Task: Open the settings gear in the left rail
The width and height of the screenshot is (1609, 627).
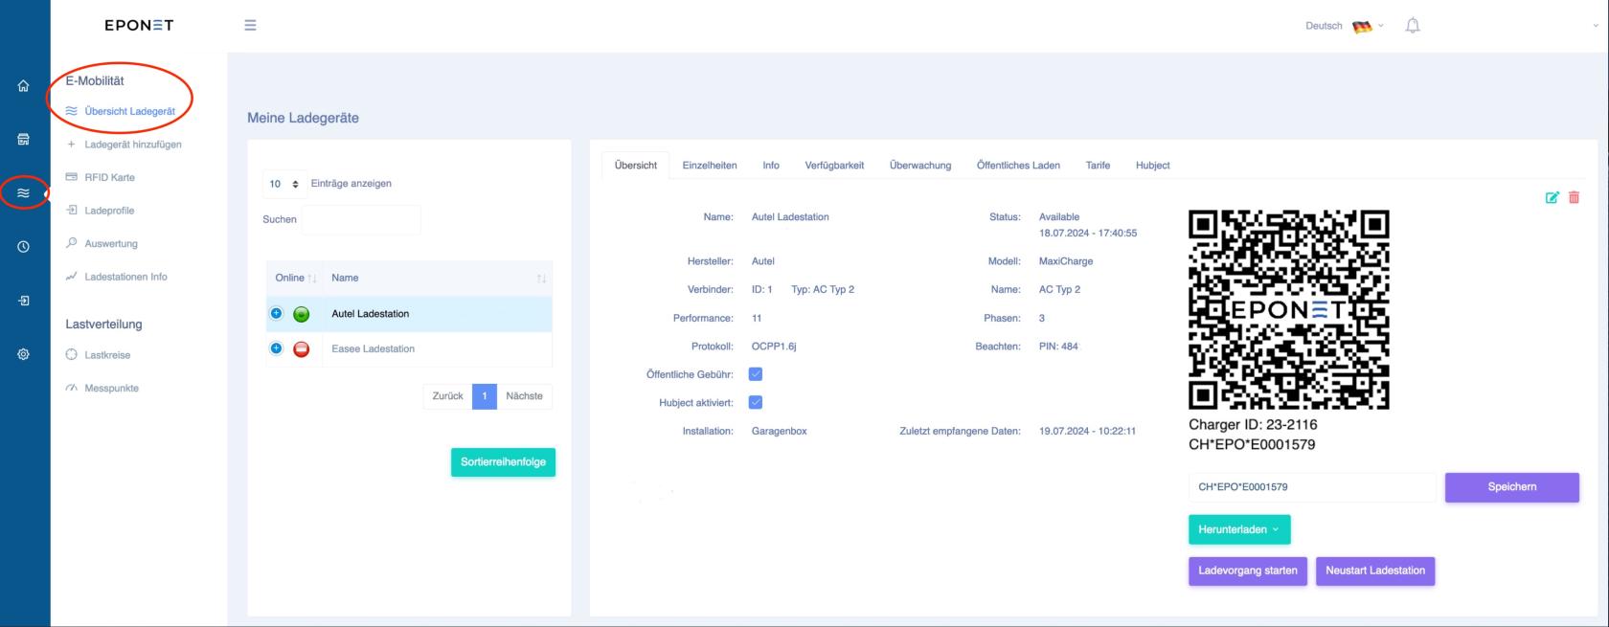Action: (x=24, y=354)
